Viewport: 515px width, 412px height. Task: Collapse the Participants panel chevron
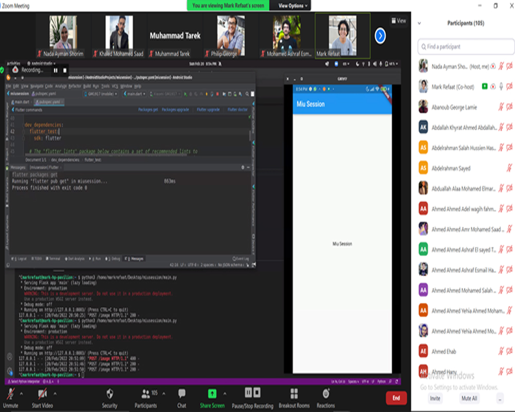coord(419,23)
